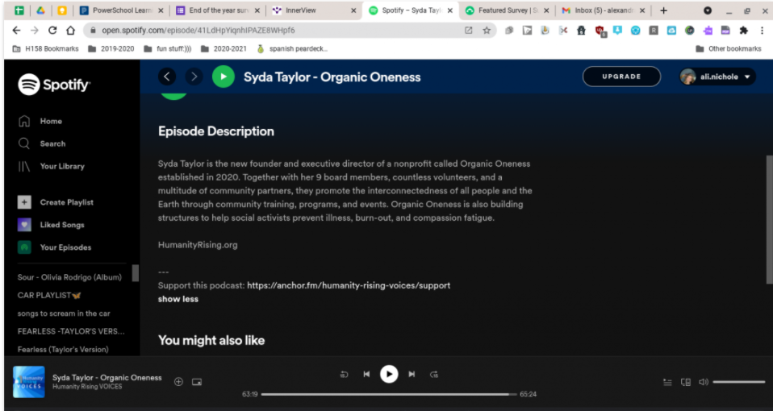Go back with Spotify header back arrow
This screenshot has height=411, width=773.
click(167, 77)
